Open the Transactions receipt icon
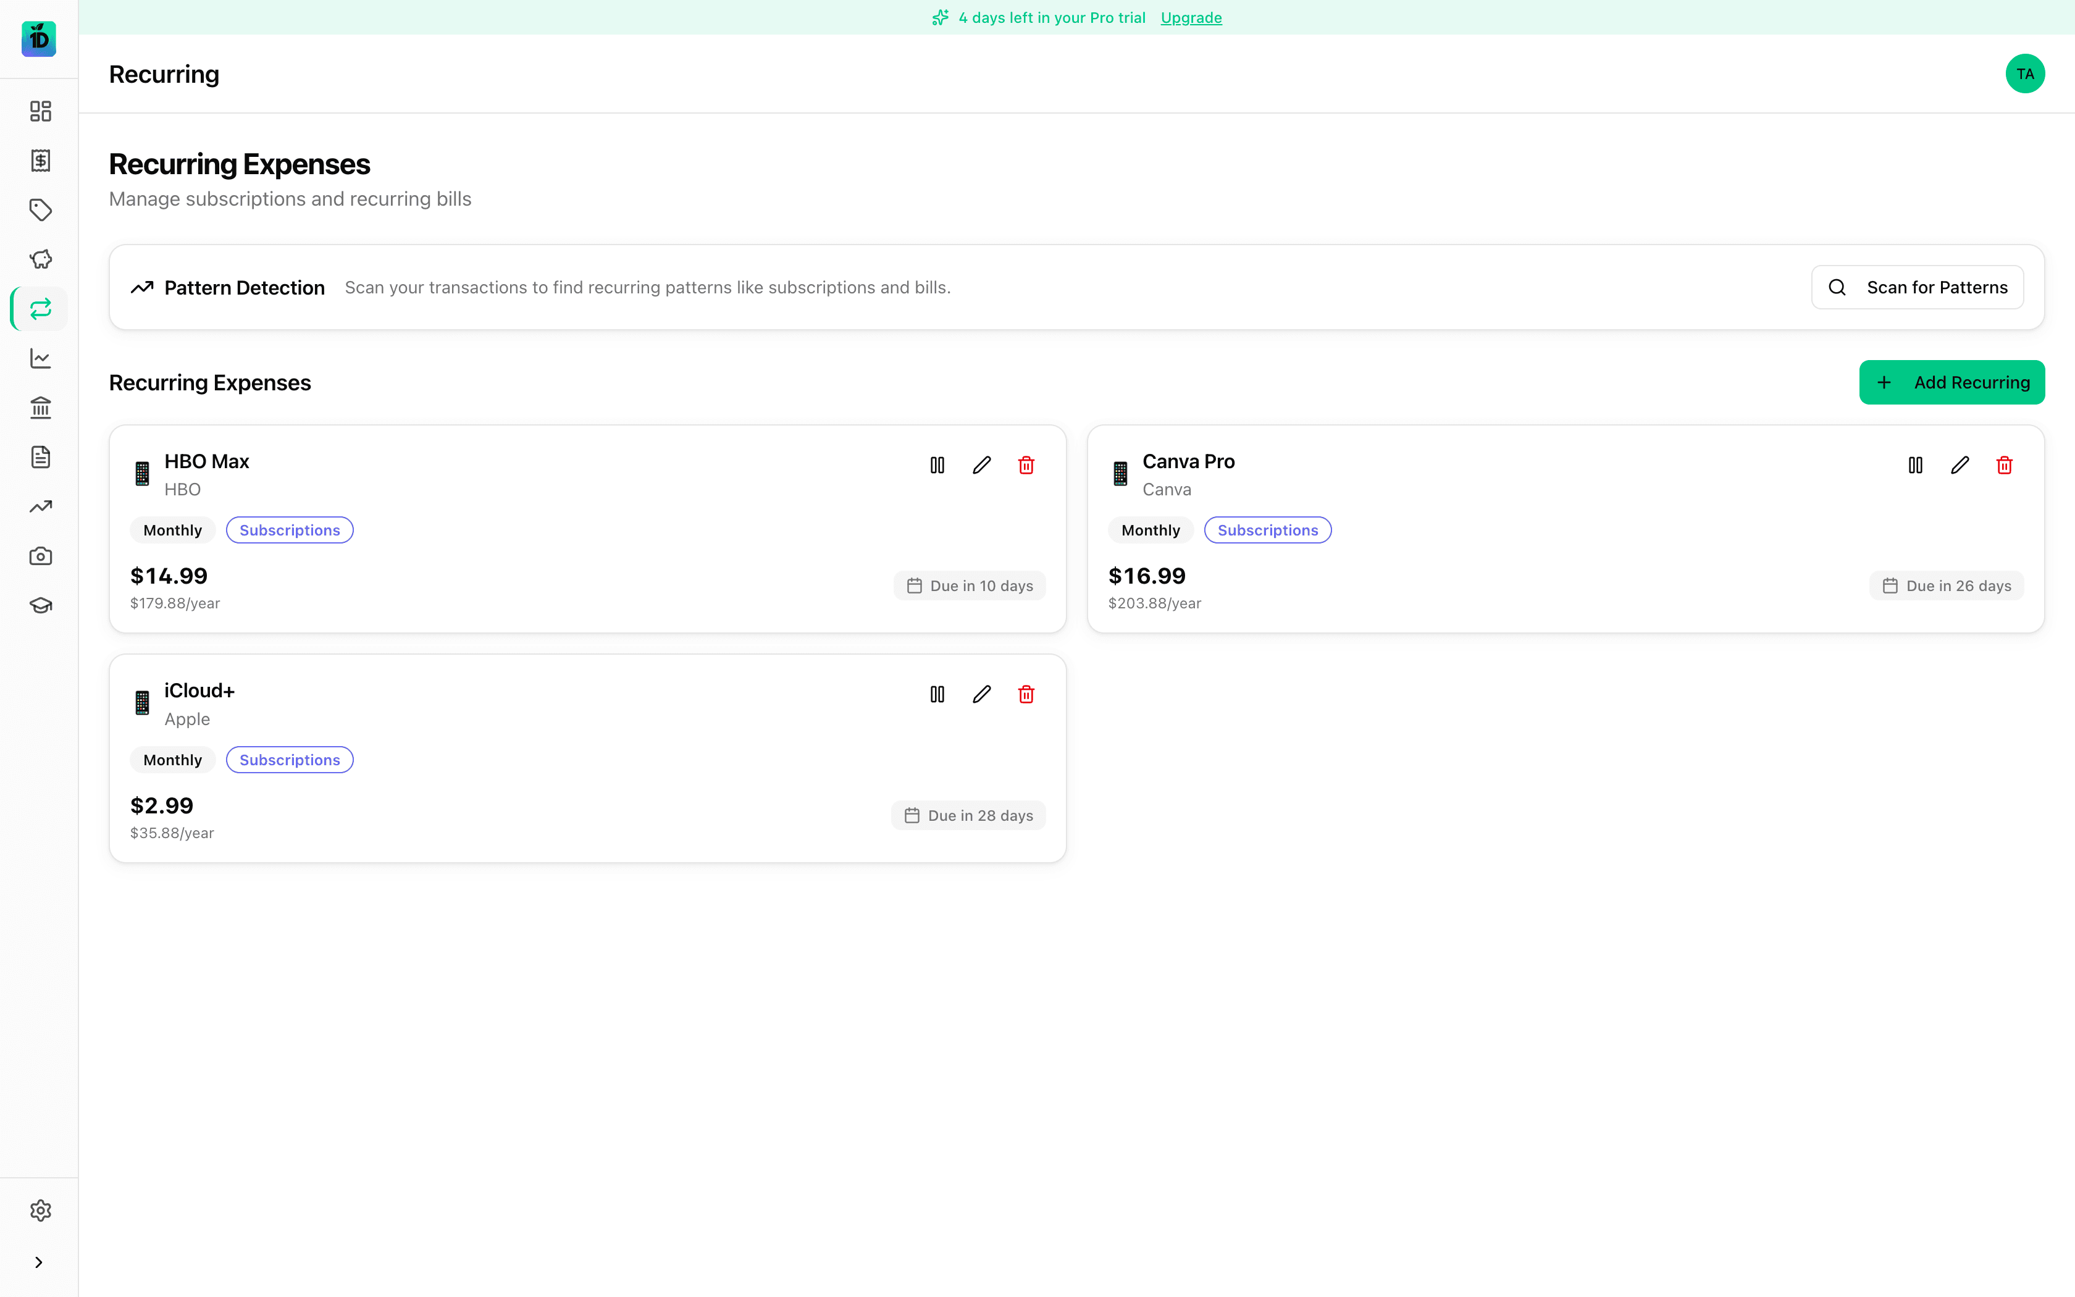 (x=40, y=161)
